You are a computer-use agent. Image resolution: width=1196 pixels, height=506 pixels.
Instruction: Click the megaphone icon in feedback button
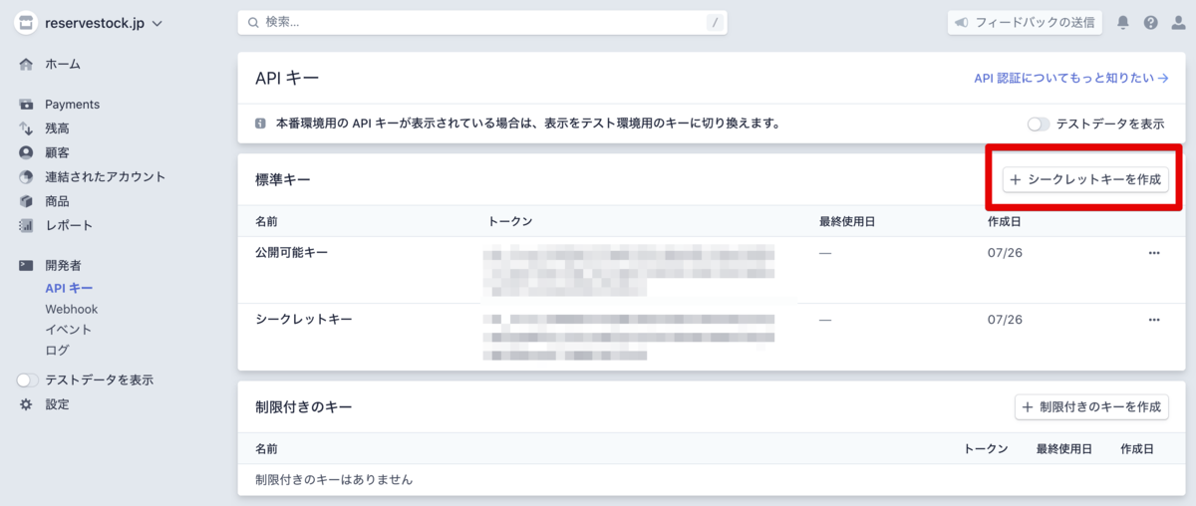click(x=961, y=22)
